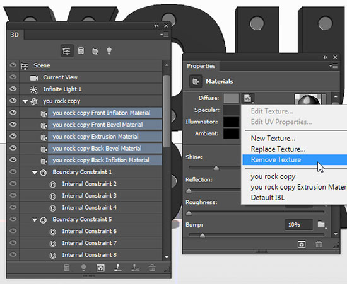Filter 3D panel by lights lightbulb icon
The image size is (347, 284).
click(x=109, y=51)
